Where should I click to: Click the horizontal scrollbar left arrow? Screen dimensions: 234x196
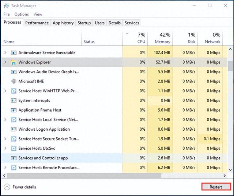pyautogui.click(x=4, y=176)
